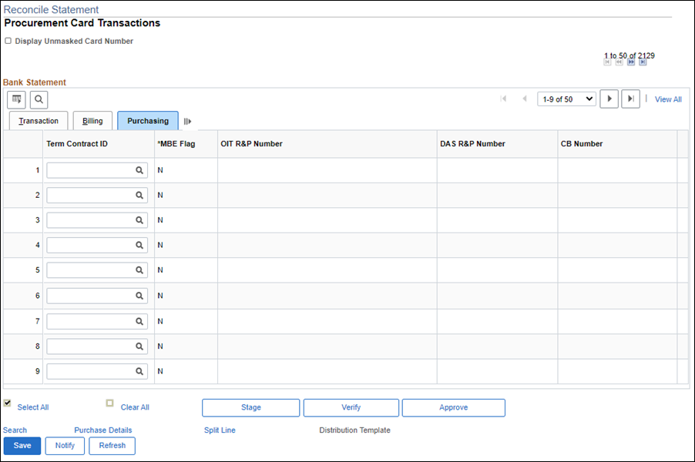Tick the Clear All checkbox

click(110, 403)
